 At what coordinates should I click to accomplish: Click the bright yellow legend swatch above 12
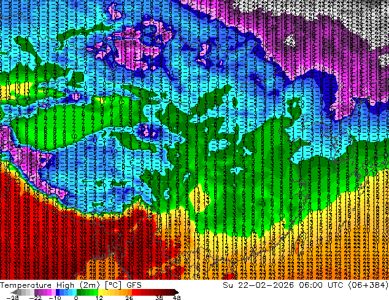pos(100,292)
